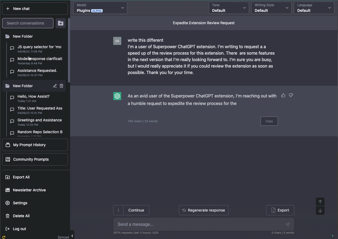
Task: Click the thumbs up icon on the response
Action: [x=283, y=95]
